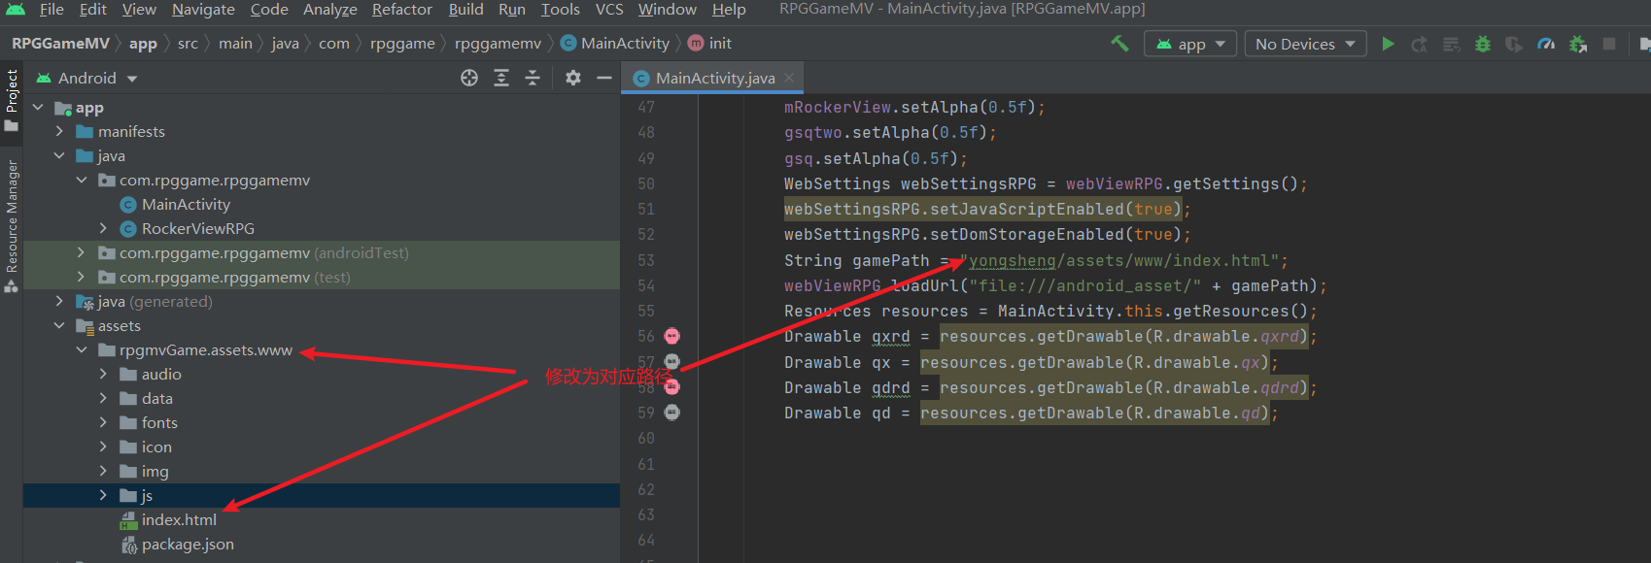Screen dimensions: 1651x563
Task: Collapse the rpgmvGame.assets.www folder
Action: (x=82, y=349)
